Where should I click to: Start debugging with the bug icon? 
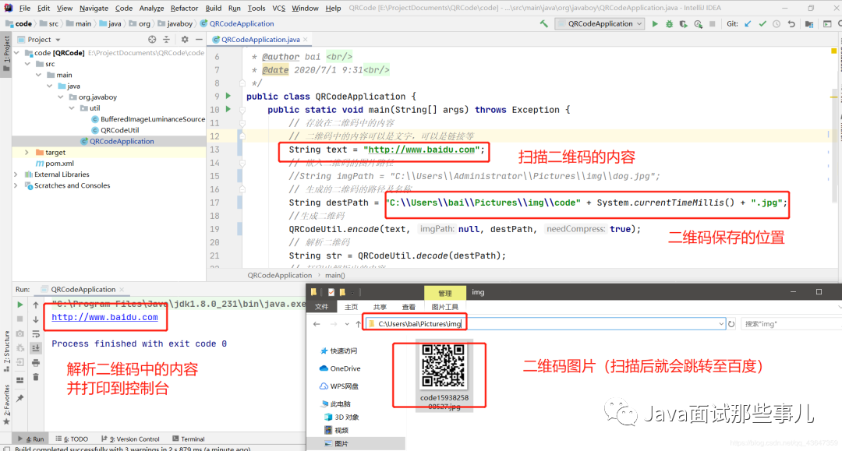(669, 23)
